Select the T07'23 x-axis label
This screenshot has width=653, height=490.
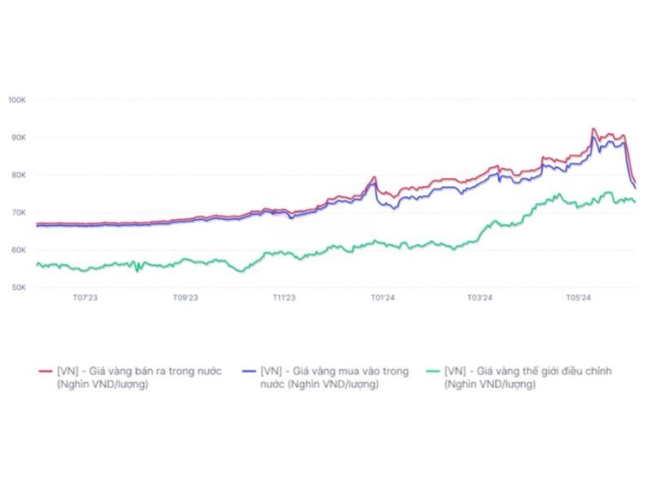tap(86, 299)
